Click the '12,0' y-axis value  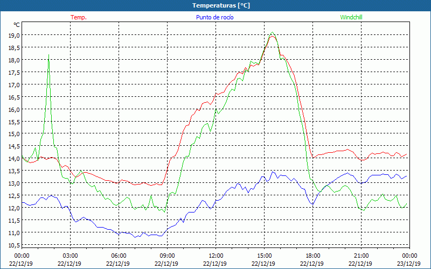click(x=14, y=208)
